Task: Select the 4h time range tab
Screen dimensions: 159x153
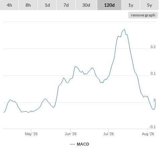Action: point(9,5)
